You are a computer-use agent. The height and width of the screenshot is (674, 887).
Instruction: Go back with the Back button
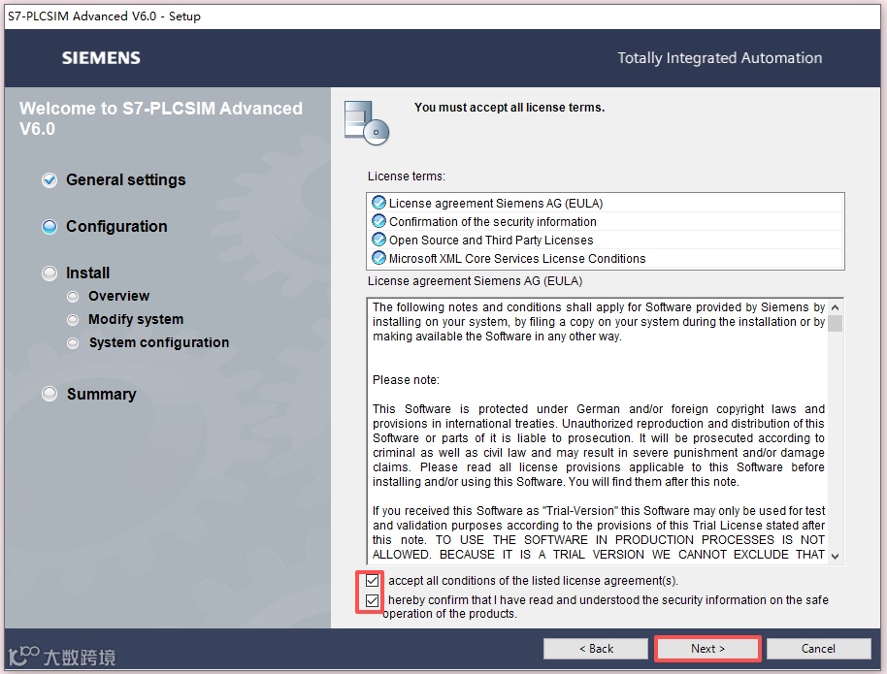tap(596, 649)
